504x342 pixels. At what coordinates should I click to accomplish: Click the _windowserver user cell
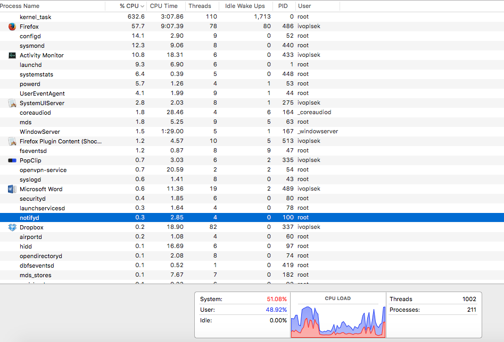point(318,131)
